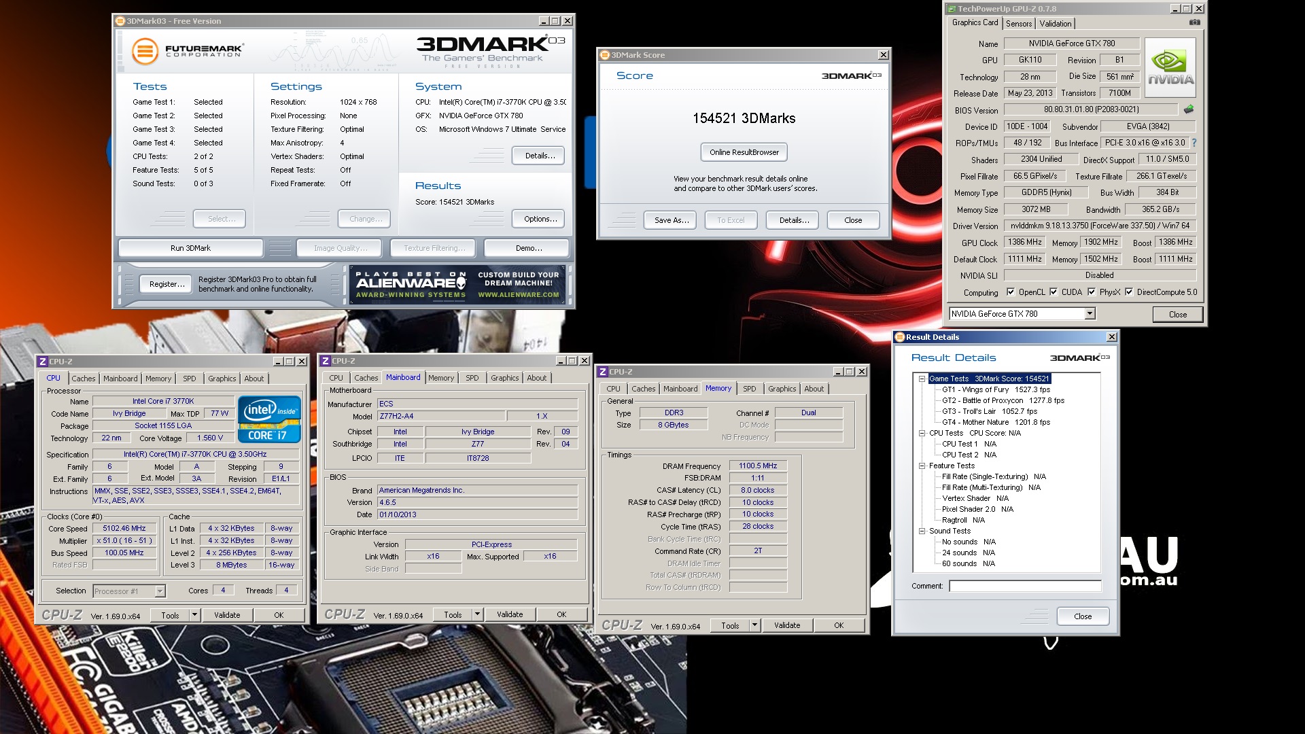The width and height of the screenshot is (1305, 734).
Task: Select GT4 - Mother Nature result
Action: tap(996, 422)
